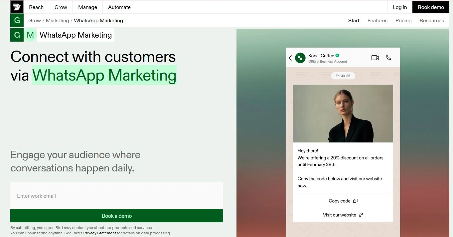
Task: Click the verified checkmark badge
Action: 337,56
